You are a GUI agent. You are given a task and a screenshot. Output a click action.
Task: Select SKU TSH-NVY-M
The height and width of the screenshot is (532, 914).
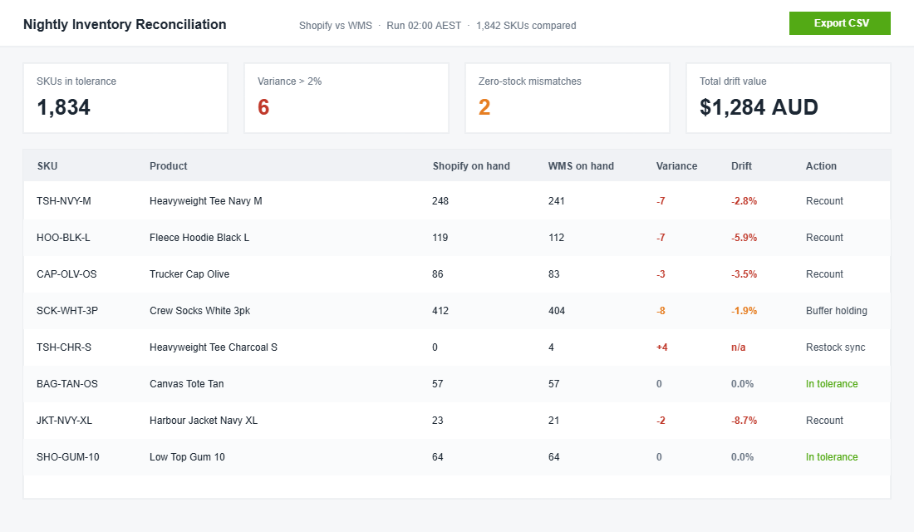63,200
